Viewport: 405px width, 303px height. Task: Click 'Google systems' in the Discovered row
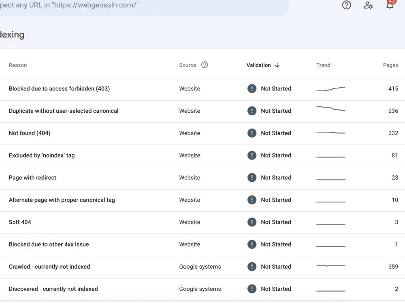200,289
